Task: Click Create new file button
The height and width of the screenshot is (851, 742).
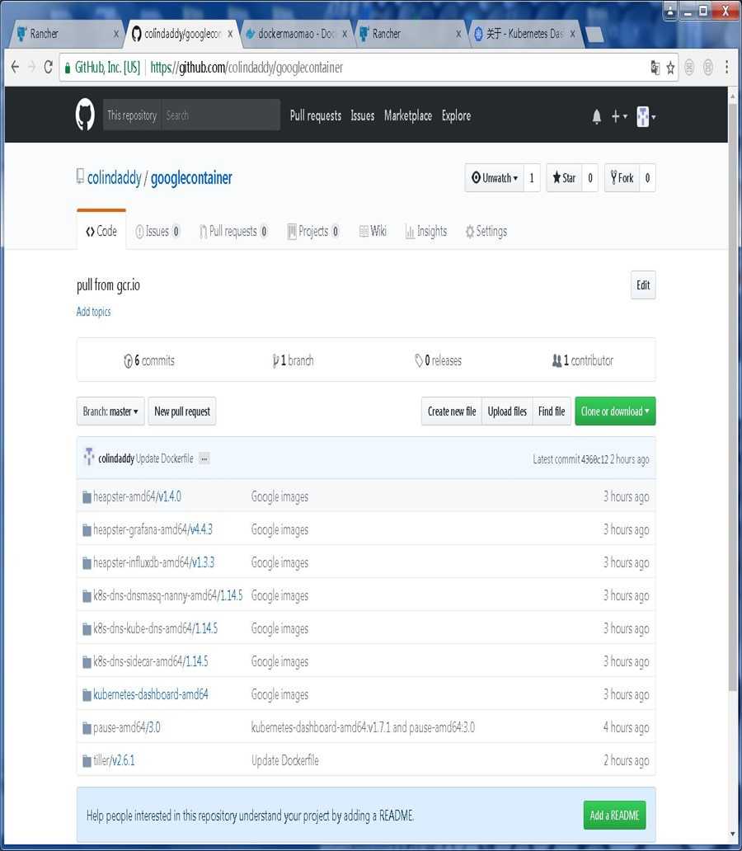Action: click(x=452, y=411)
